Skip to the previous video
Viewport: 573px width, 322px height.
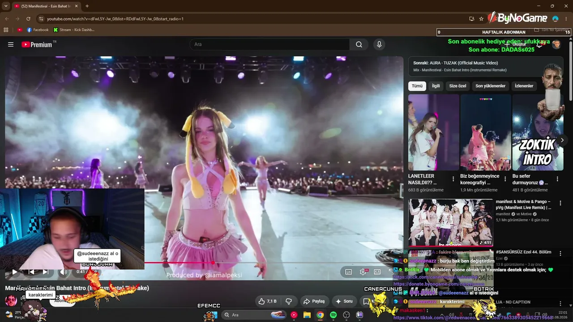pyautogui.click(x=31, y=271)
